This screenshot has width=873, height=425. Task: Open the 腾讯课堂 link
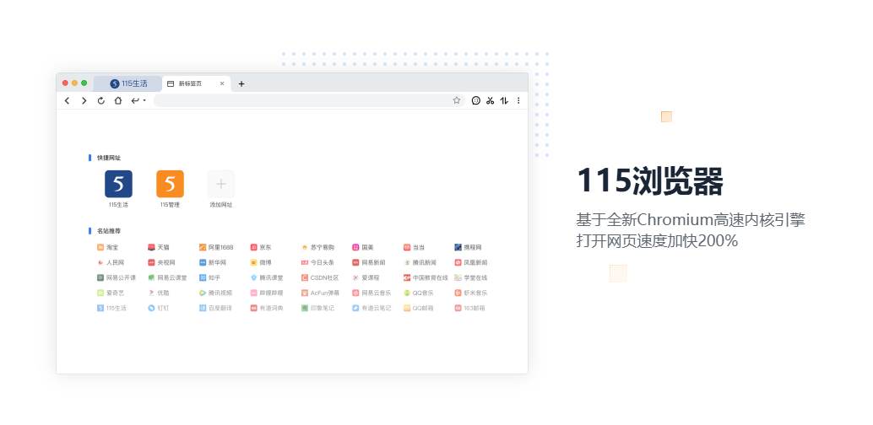click(x=267, y=277)
